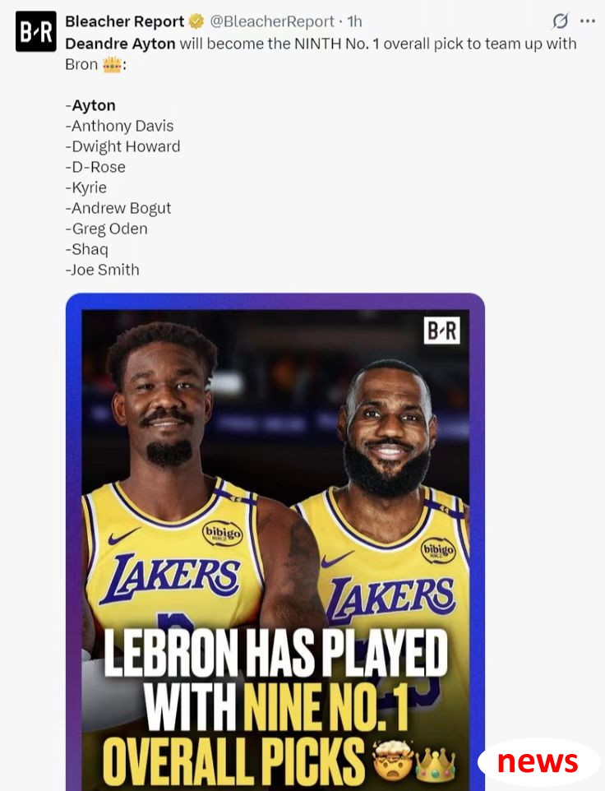
Task: Click the Andrew Bogut list entry
Action: [x=118, y=208]
